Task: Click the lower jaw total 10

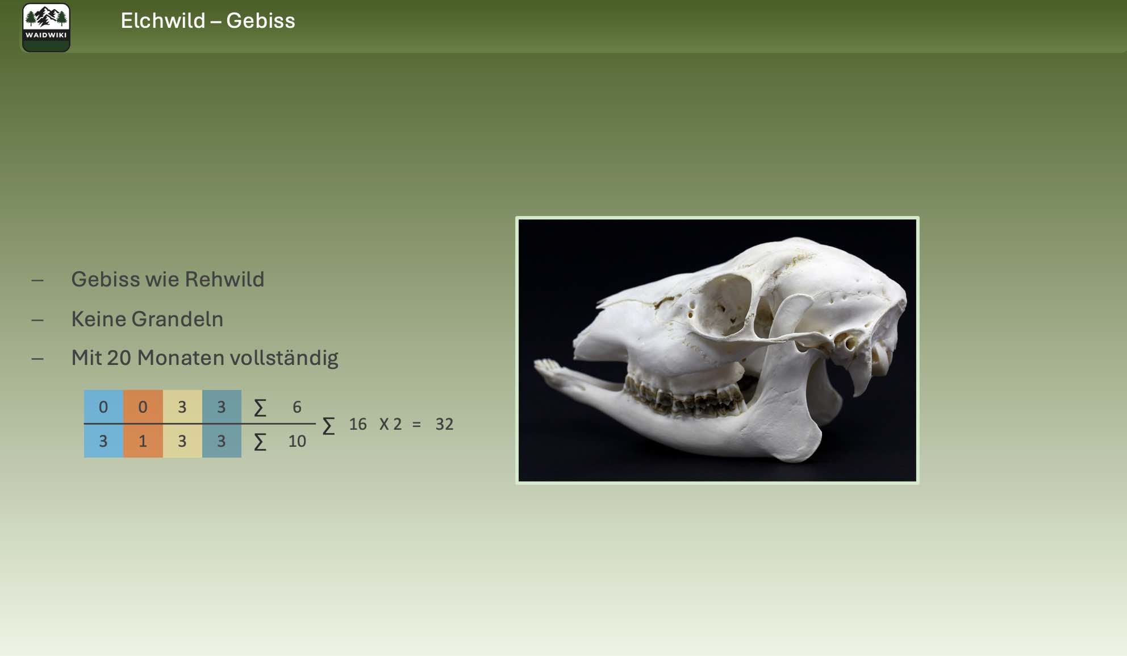Action: click(x=297, y=441)
